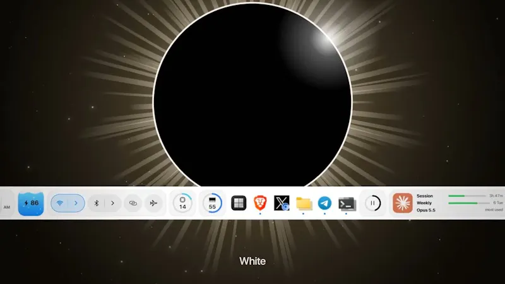
Task: Open the Terminal app icon
Action: coord(347,204)
